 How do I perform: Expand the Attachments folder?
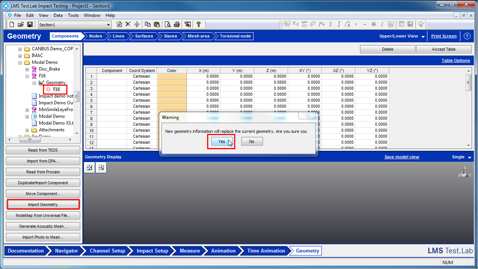(27, 130)
